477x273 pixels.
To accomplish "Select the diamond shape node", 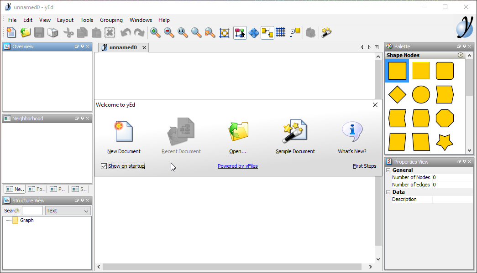I will point(397,94).
